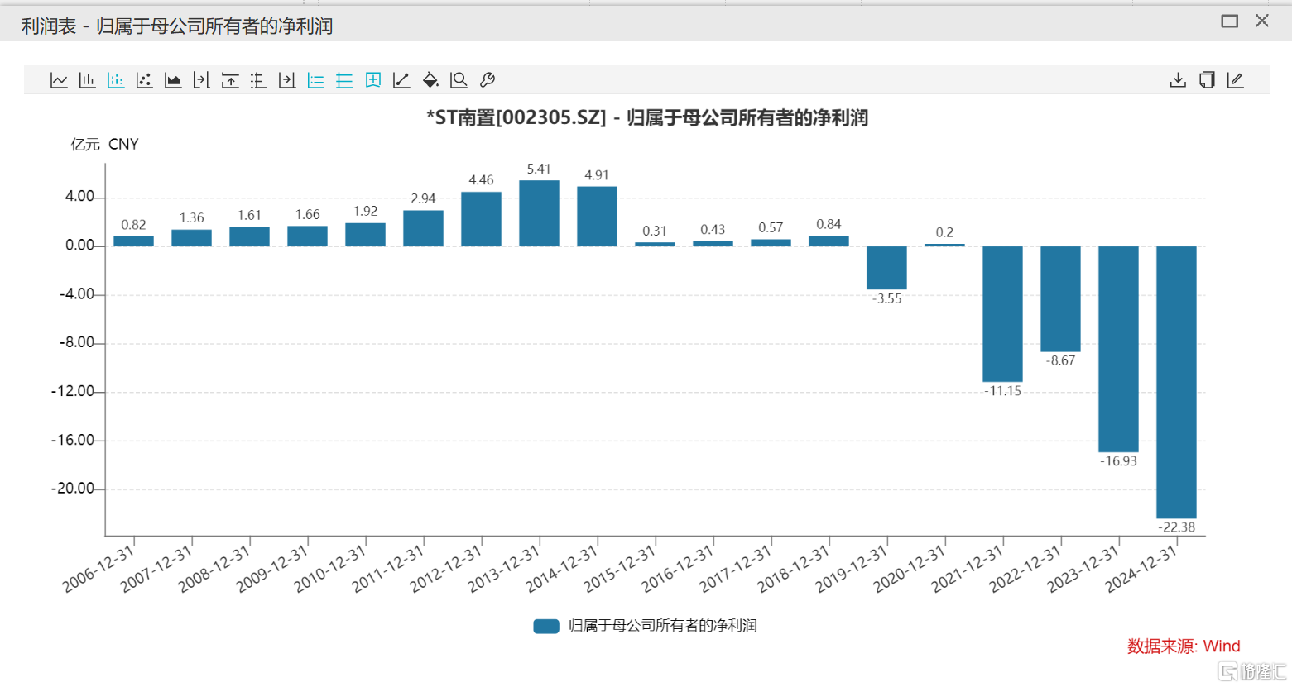Select the bar for 2013-12-31
This screenshot has width=1292, height=687.
click(539, 213)
